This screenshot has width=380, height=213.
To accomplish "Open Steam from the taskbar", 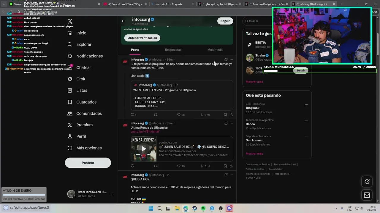I will coord(194,209).
